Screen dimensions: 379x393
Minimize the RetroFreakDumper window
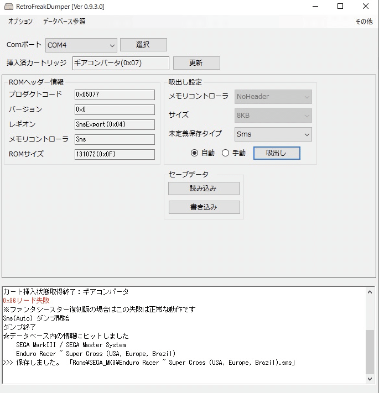pyautogui.click(x=315, y=6)
